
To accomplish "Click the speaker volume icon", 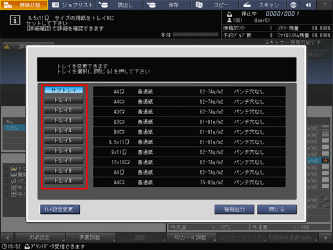I will click(x=309, y=5).
